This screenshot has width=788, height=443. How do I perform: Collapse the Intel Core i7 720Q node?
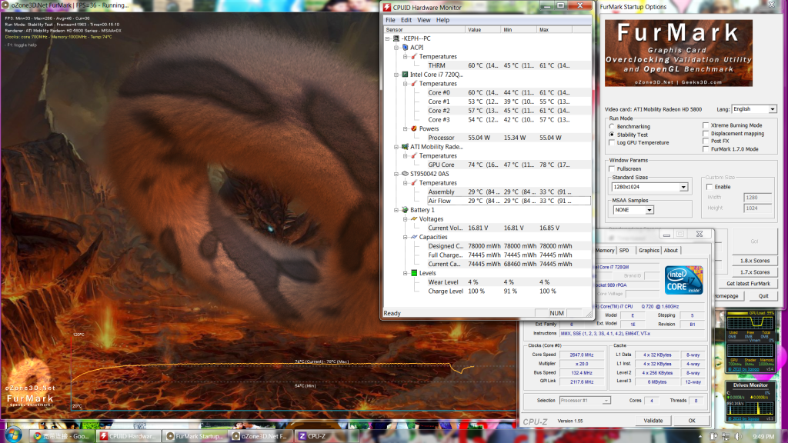(396, 75)
